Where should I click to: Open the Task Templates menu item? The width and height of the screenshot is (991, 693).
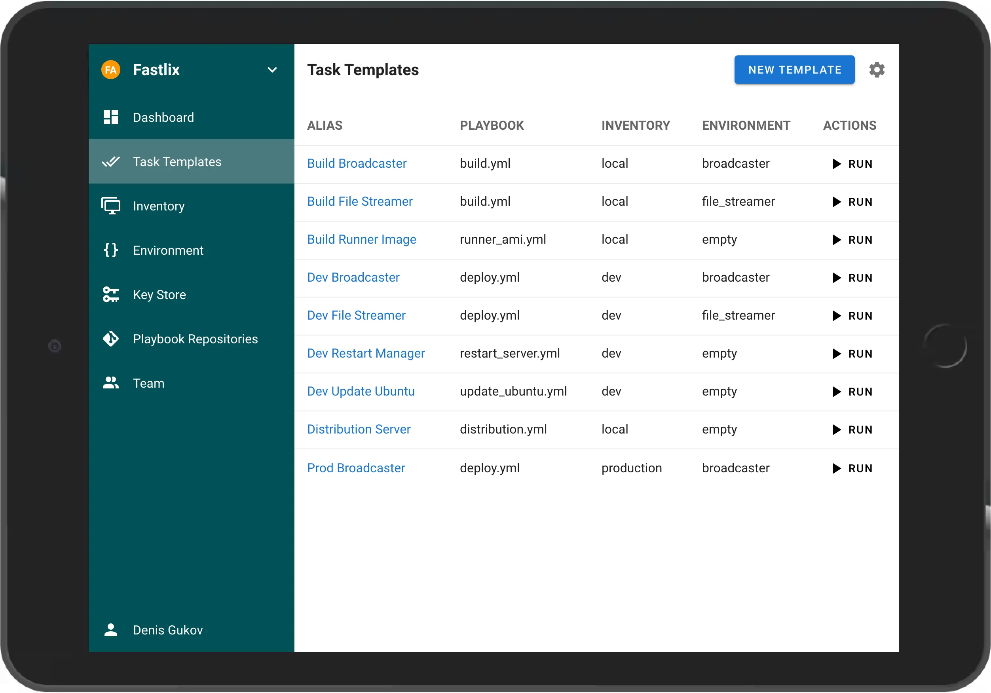click(177, 162)
